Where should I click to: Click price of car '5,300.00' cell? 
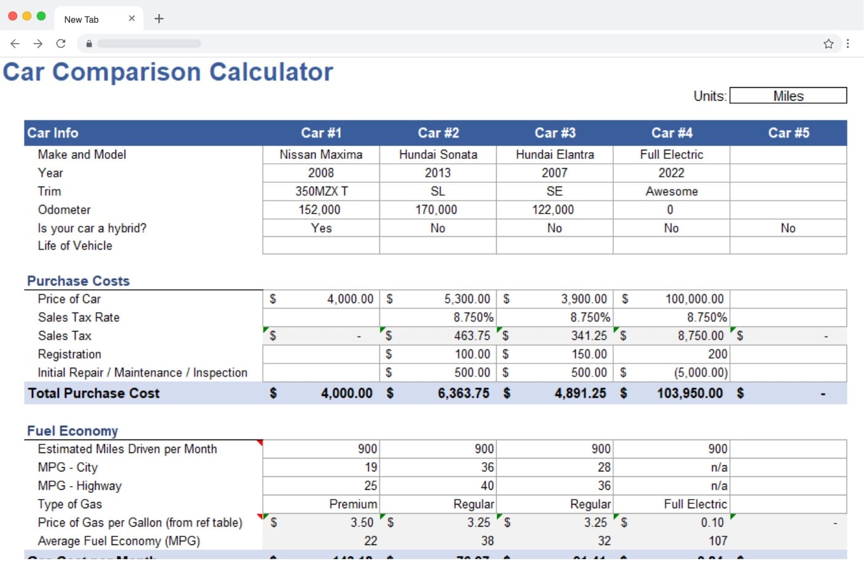[438, 299]
